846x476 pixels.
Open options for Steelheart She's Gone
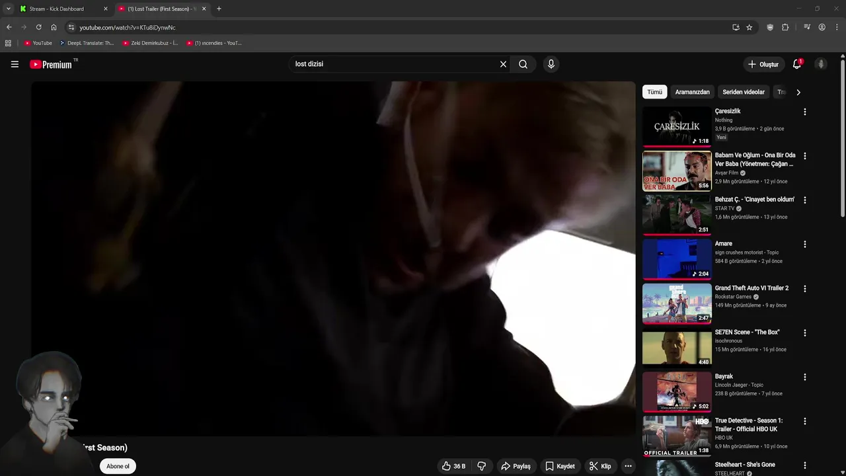804,465
